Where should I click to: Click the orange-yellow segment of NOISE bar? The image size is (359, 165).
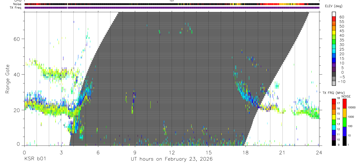coord(345,113)
